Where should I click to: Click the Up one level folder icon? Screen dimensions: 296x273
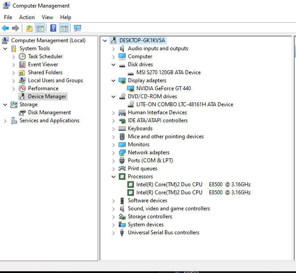(x=29, y=28)
